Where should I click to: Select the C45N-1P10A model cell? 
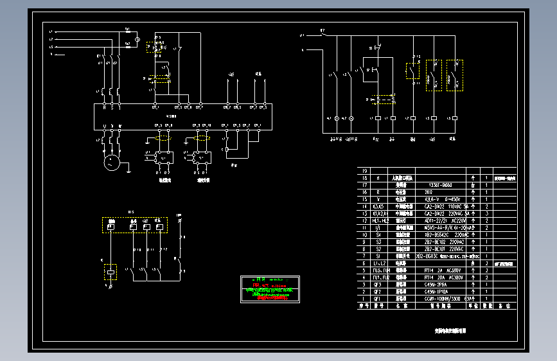(441, 292)
